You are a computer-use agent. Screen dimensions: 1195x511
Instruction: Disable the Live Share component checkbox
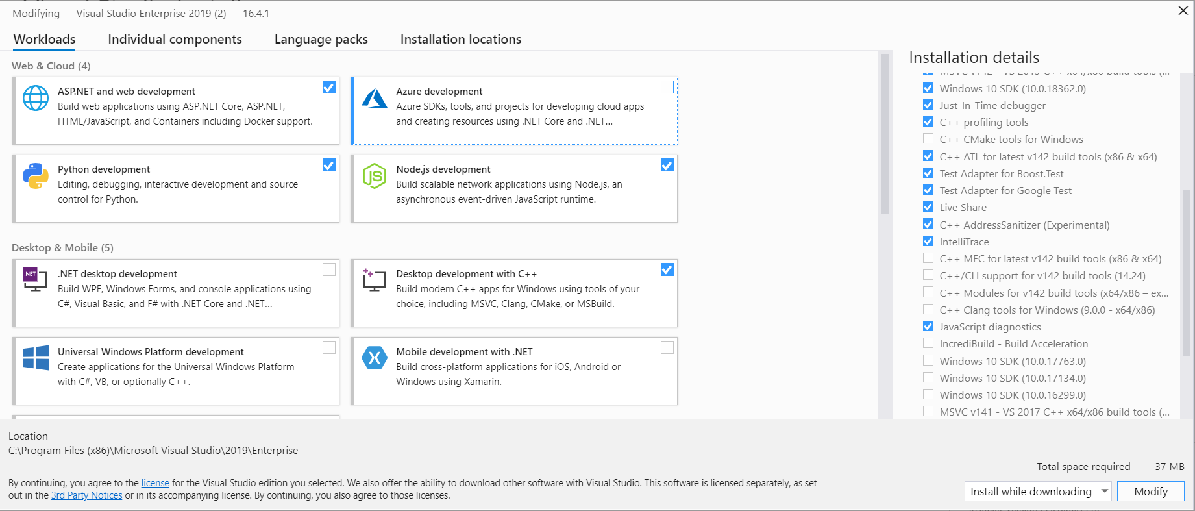[x=928, y=207]
